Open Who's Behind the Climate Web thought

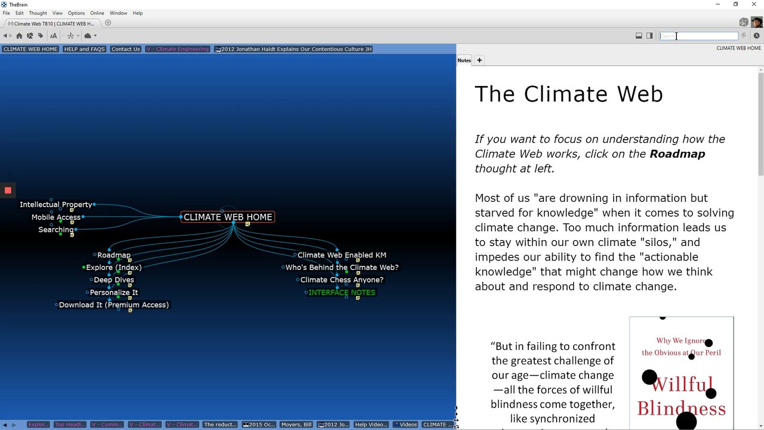[342, 267]
